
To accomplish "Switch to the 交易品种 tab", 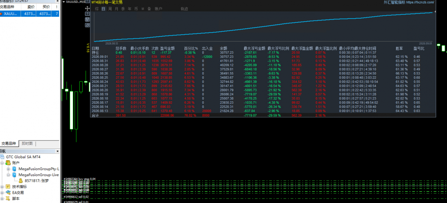I will 9,143.
